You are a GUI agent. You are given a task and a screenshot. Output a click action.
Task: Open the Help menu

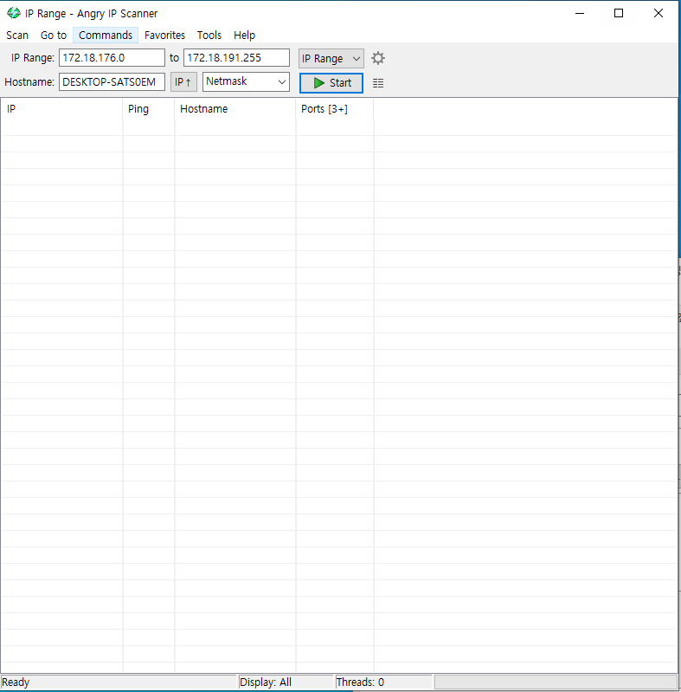coord(244,36)
